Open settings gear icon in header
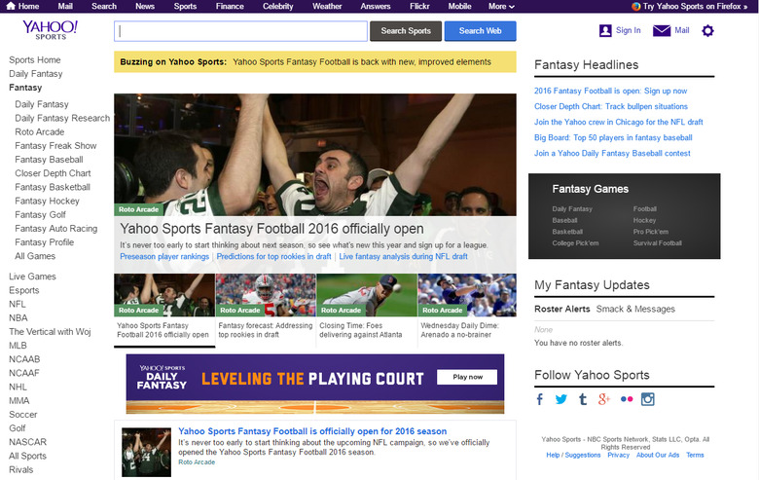The width and height of the screenshot is (759, 480). [707, 31]
